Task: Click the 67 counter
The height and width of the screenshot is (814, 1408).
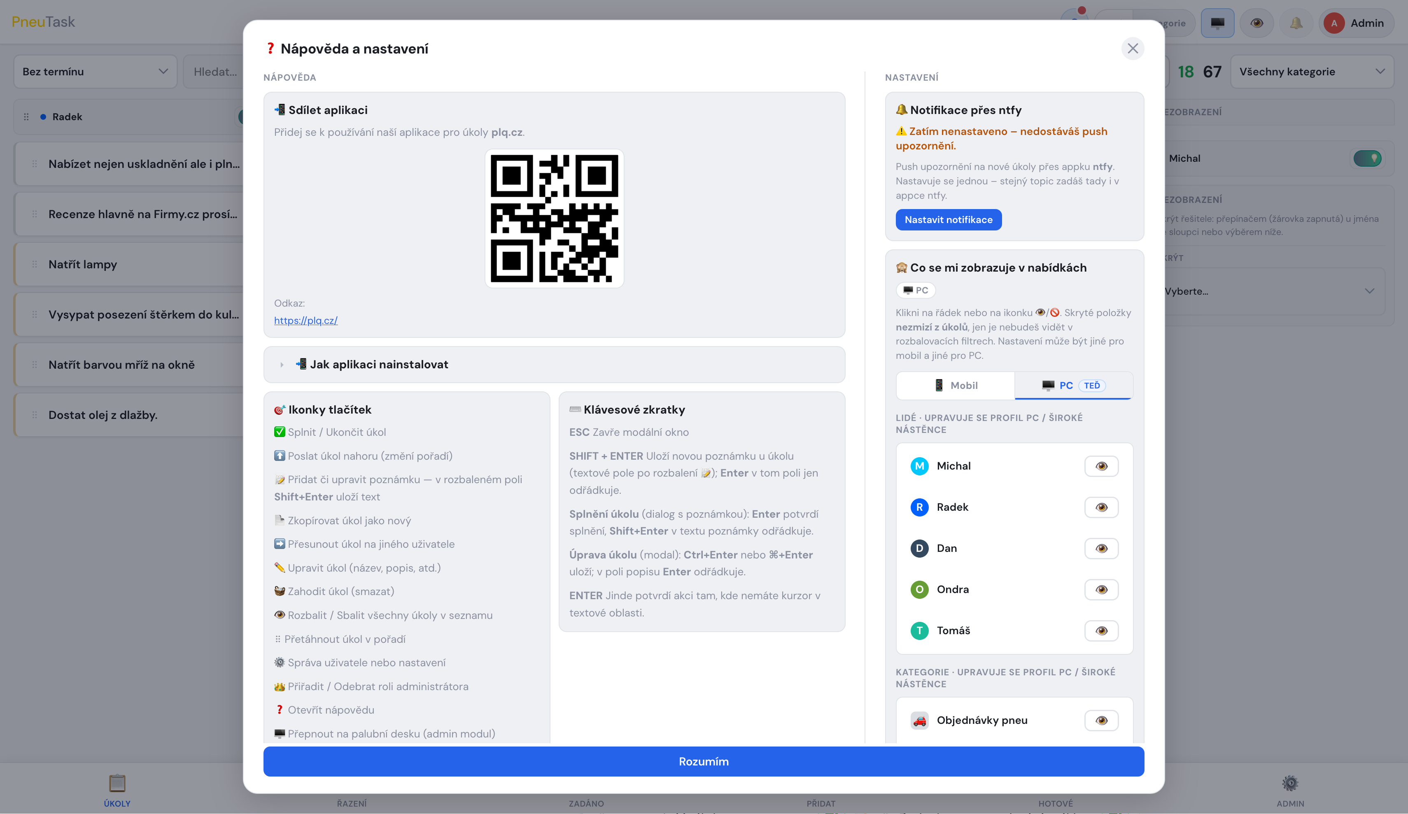Action: pos(1212,72)
